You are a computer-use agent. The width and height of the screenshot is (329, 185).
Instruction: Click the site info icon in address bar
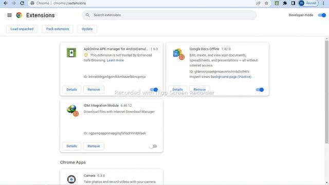(32, 3)
